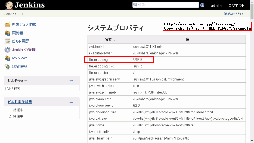Click the sun.print.PSPrinterJob value
This screenshot has height=143, width=254.
[150, 92]
